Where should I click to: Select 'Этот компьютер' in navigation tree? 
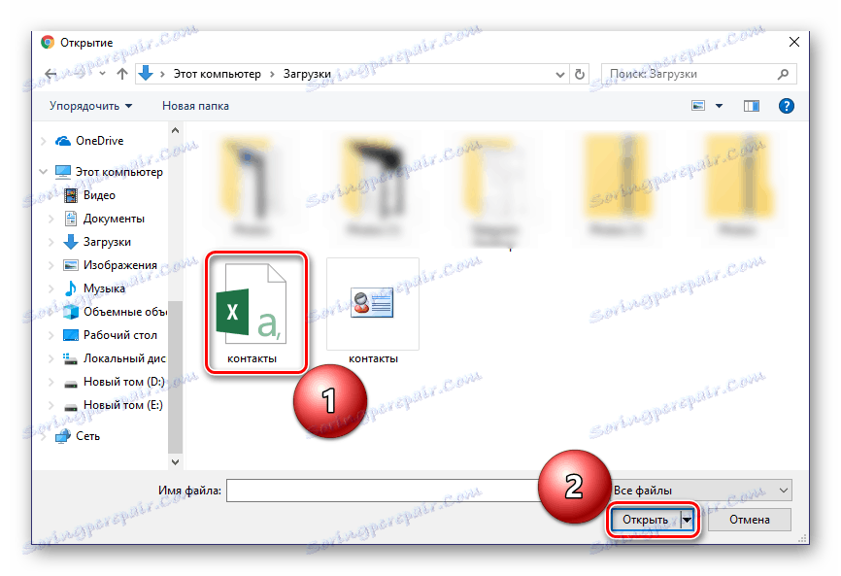(x=119, y=172)
